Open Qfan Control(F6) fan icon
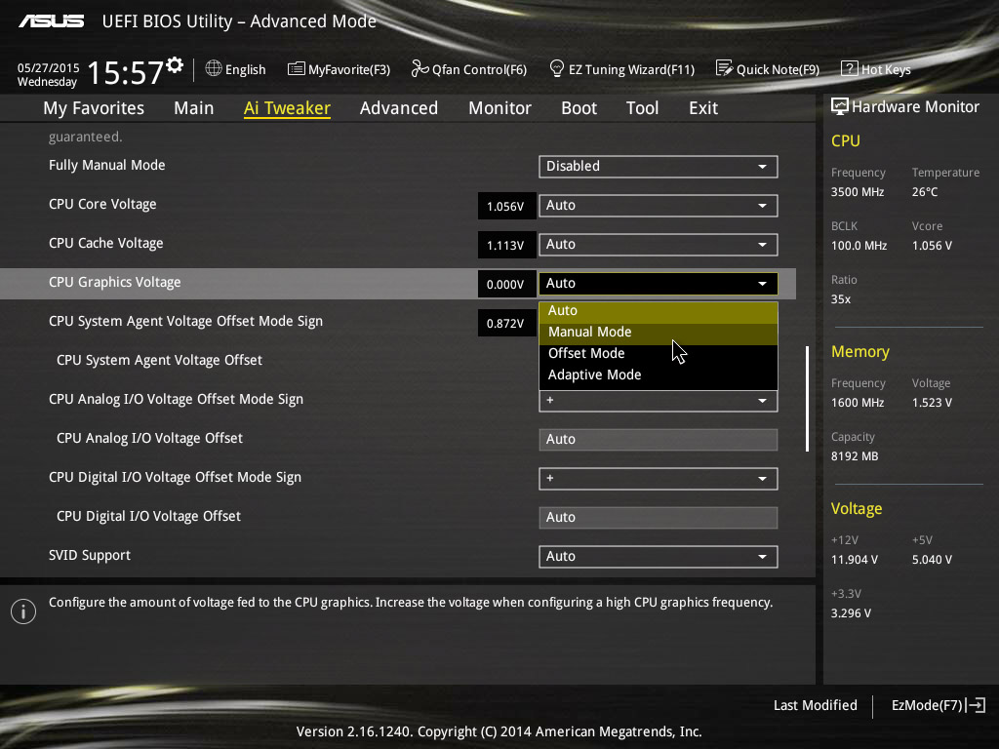 pos(420,69)
